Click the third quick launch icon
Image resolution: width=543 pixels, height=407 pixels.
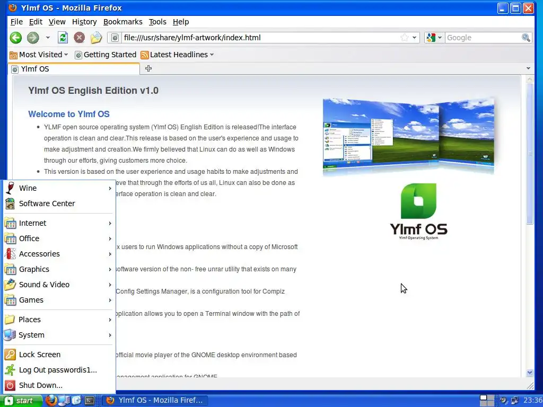[76, 401]
